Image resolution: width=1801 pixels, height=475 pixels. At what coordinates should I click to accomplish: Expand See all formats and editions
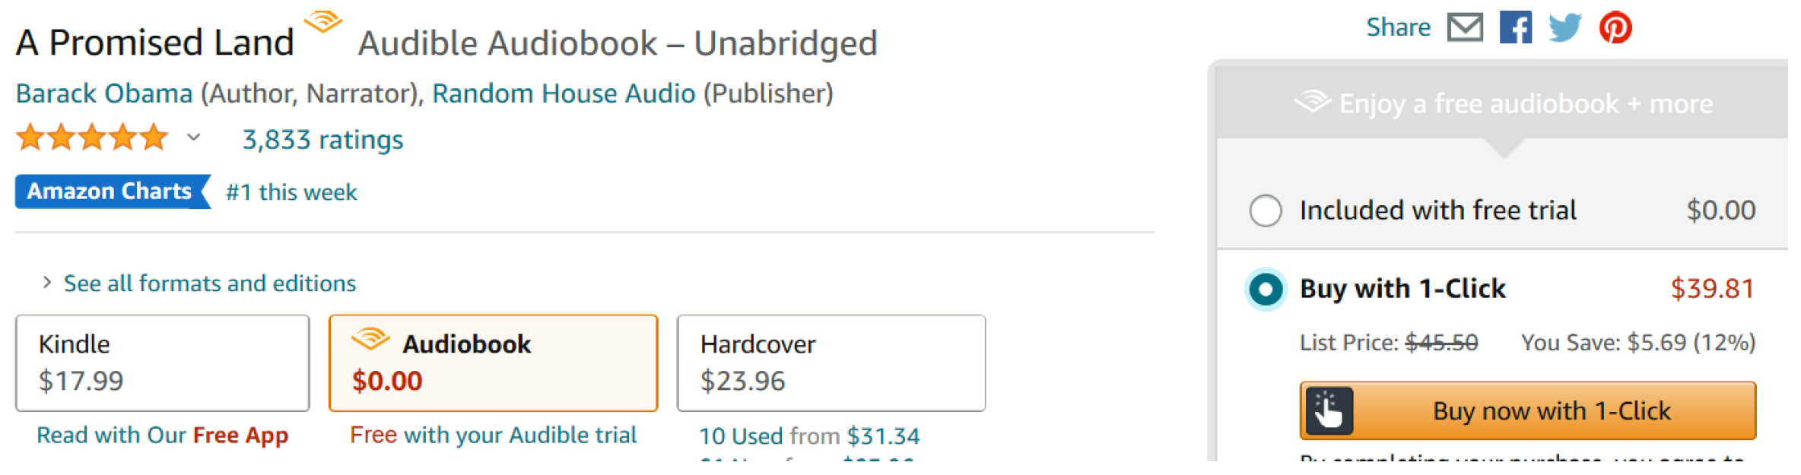(x=209, y=283)
